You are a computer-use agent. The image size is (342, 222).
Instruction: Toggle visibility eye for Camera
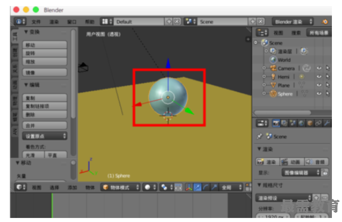click(319, 68)
